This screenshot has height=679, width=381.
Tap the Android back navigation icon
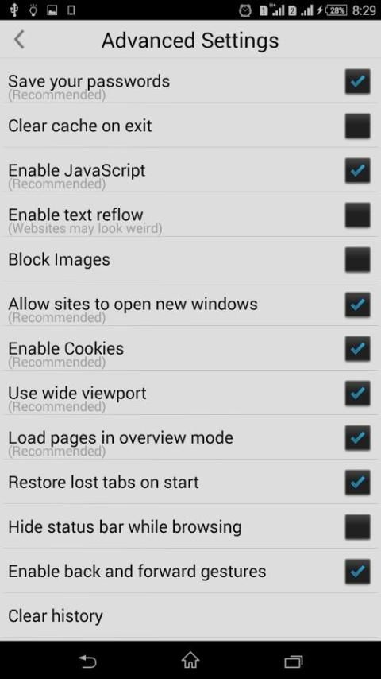pyautogui.click(x=88, y=661)
